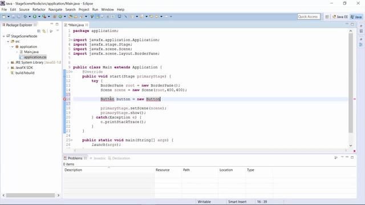The width and height of the screenshot is (365, 205).
Task: Click Package Explorer horizontal scrollbar right arrow
Action: tap(58, 195)
